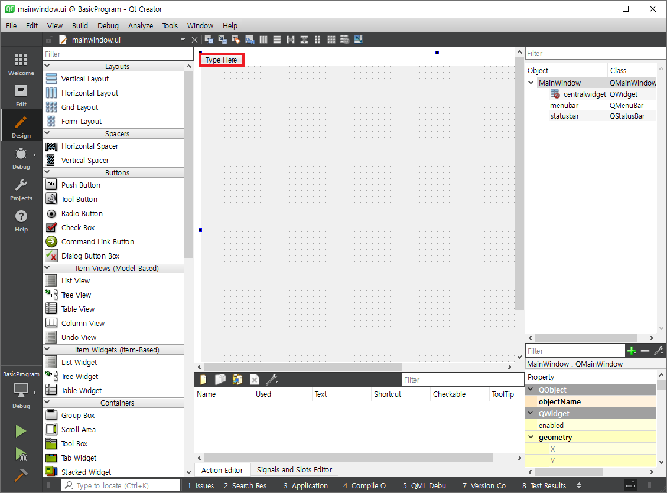Paste action in Action Editor toolbar
Viewport: 667px width, 493px height.
[237, 380]
